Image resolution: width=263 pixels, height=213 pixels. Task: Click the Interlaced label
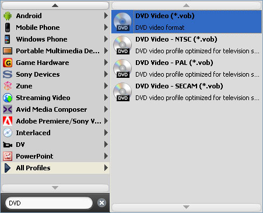click(33, 133)
